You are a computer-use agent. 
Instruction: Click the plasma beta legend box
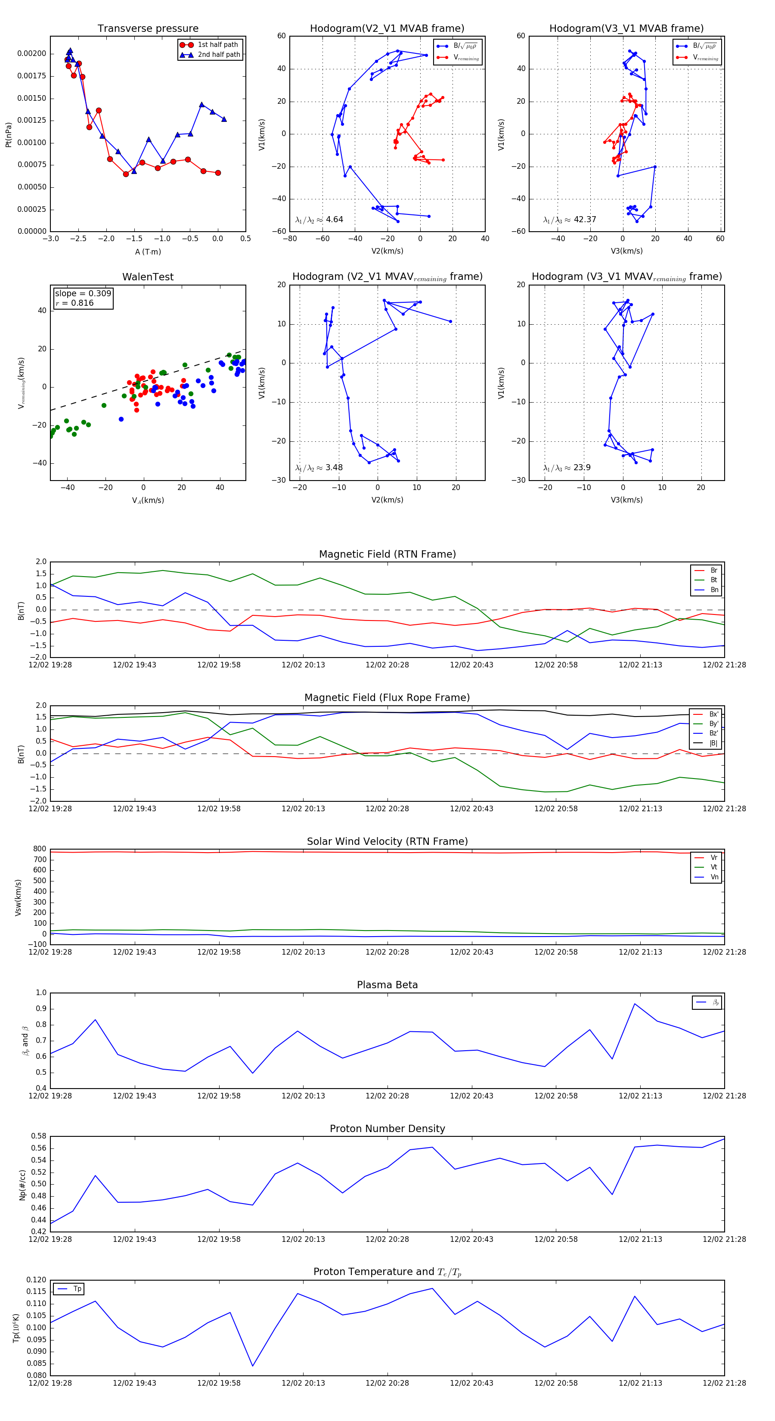click(x=707, y=1003)
